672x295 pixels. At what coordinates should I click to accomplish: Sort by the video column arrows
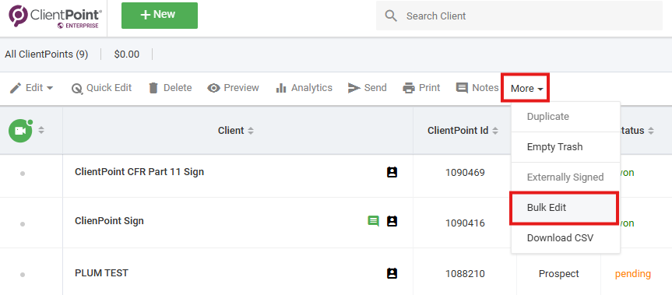point(41,130)
